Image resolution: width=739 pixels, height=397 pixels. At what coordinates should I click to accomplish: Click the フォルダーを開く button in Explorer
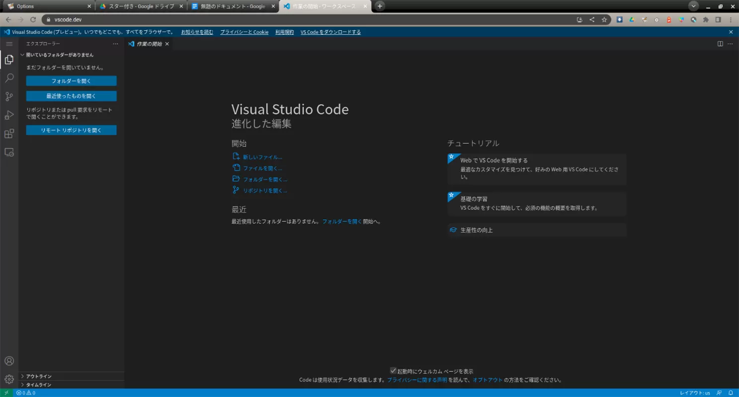tap(71, 81)
